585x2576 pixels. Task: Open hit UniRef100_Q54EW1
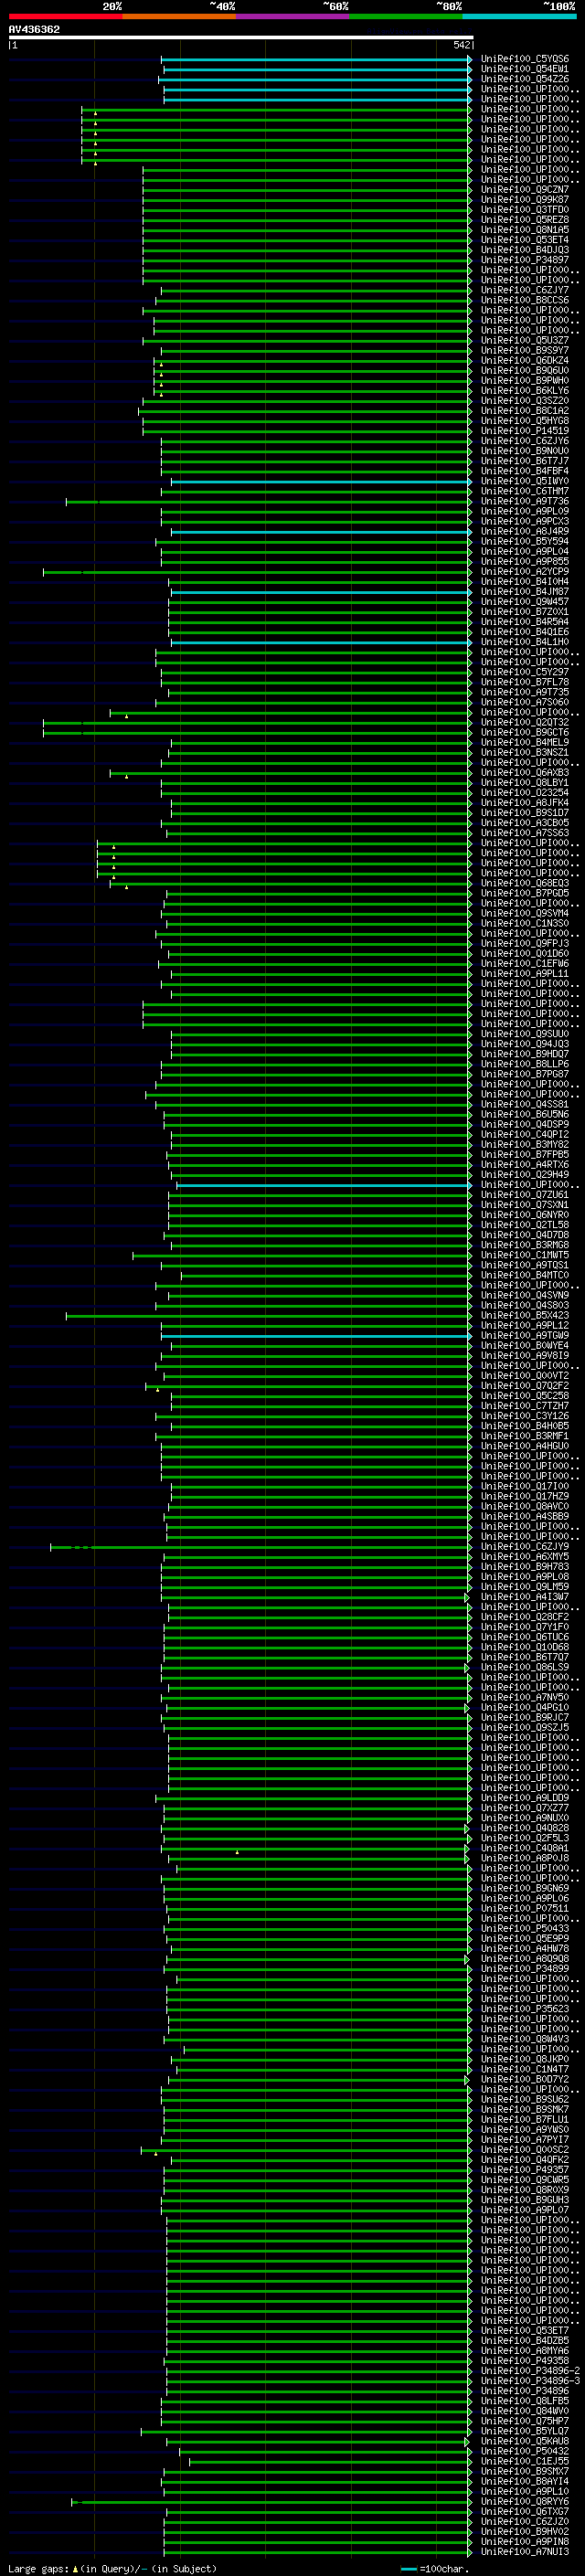(524, 69)
